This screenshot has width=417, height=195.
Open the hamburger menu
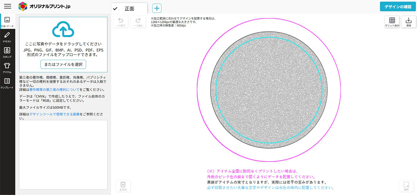8,6
